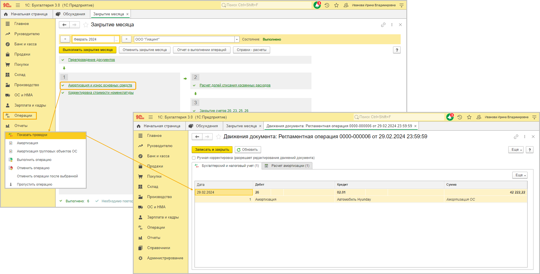Open history icon in front window
The height and width of the screenshot is (274, 540).
pos(460,117)
